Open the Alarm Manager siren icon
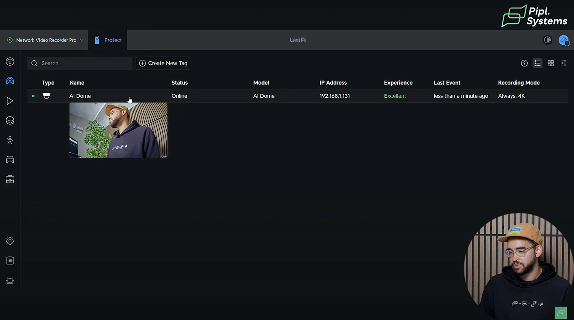Image resolution: width=574 pixels, height=320 pixels. (10, 280)
